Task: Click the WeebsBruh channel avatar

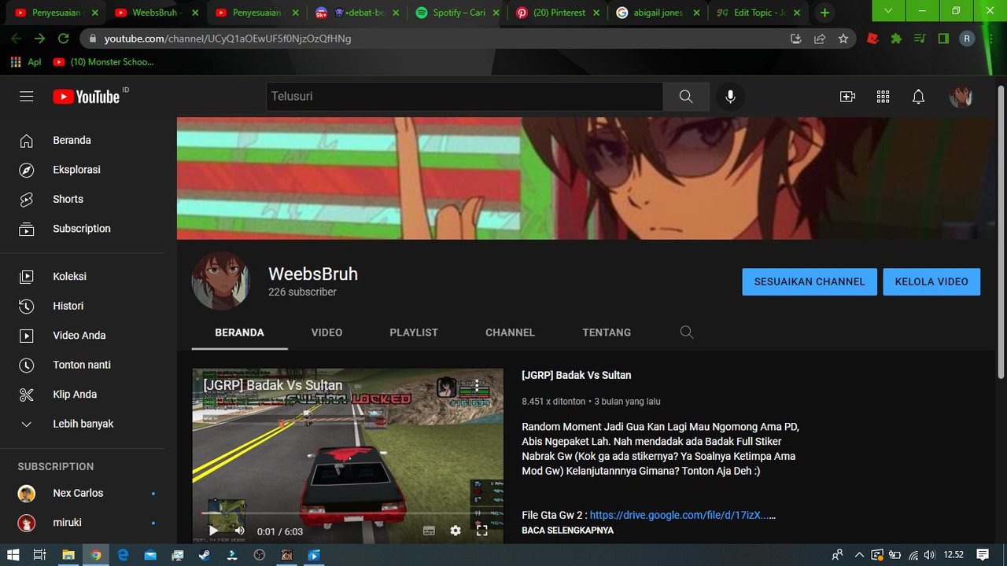Action: (221, 281)
